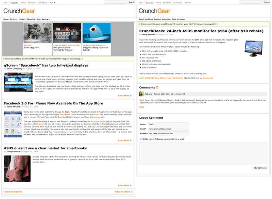This screenshot has width=272, height=199.
Task: Click the Add Comment button
Action: point(260,168)
